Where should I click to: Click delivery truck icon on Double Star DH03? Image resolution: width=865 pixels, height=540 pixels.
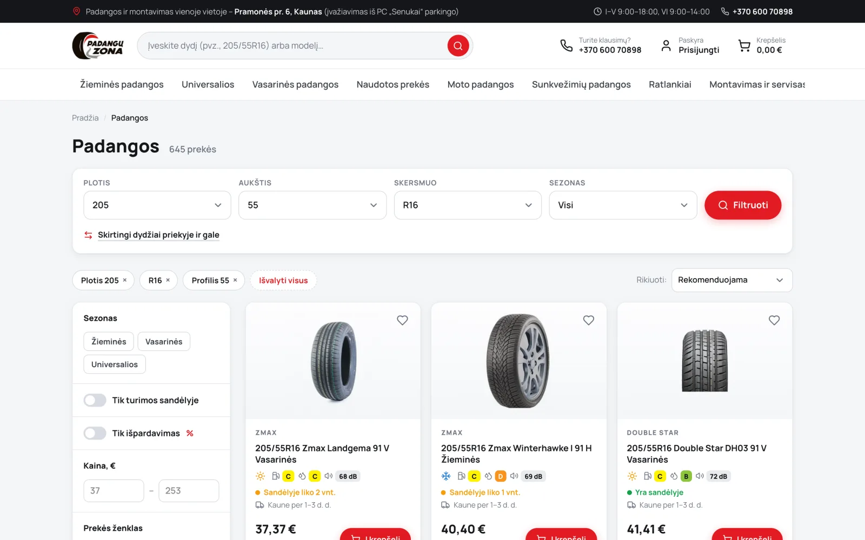pyautogui.click(x=631, y=505)
